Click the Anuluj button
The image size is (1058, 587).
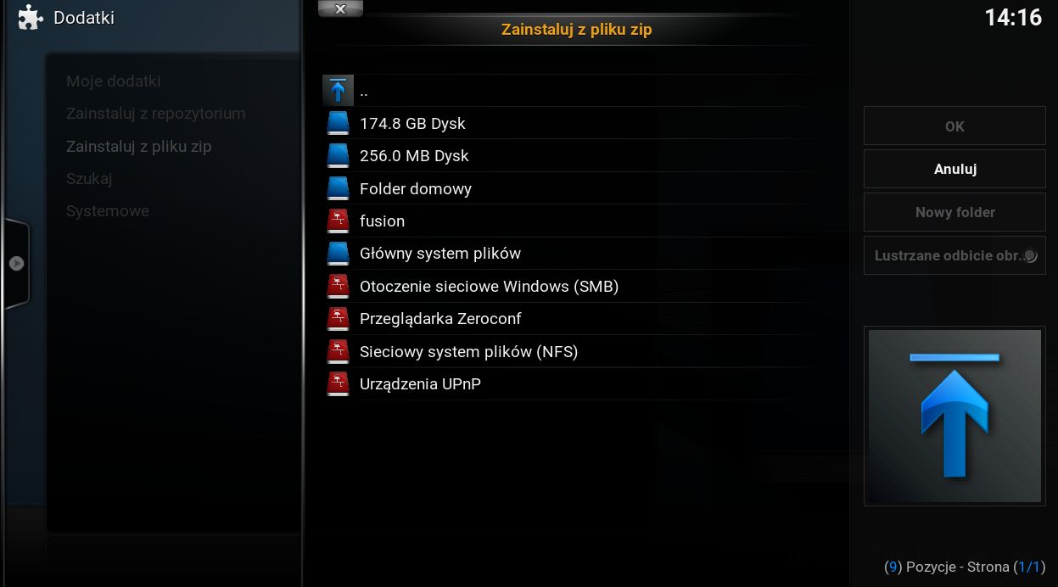pos(954,169)
